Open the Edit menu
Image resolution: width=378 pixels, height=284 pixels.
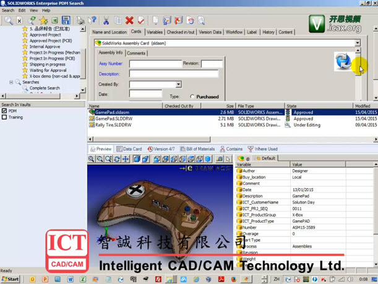[x=22, y=11]
